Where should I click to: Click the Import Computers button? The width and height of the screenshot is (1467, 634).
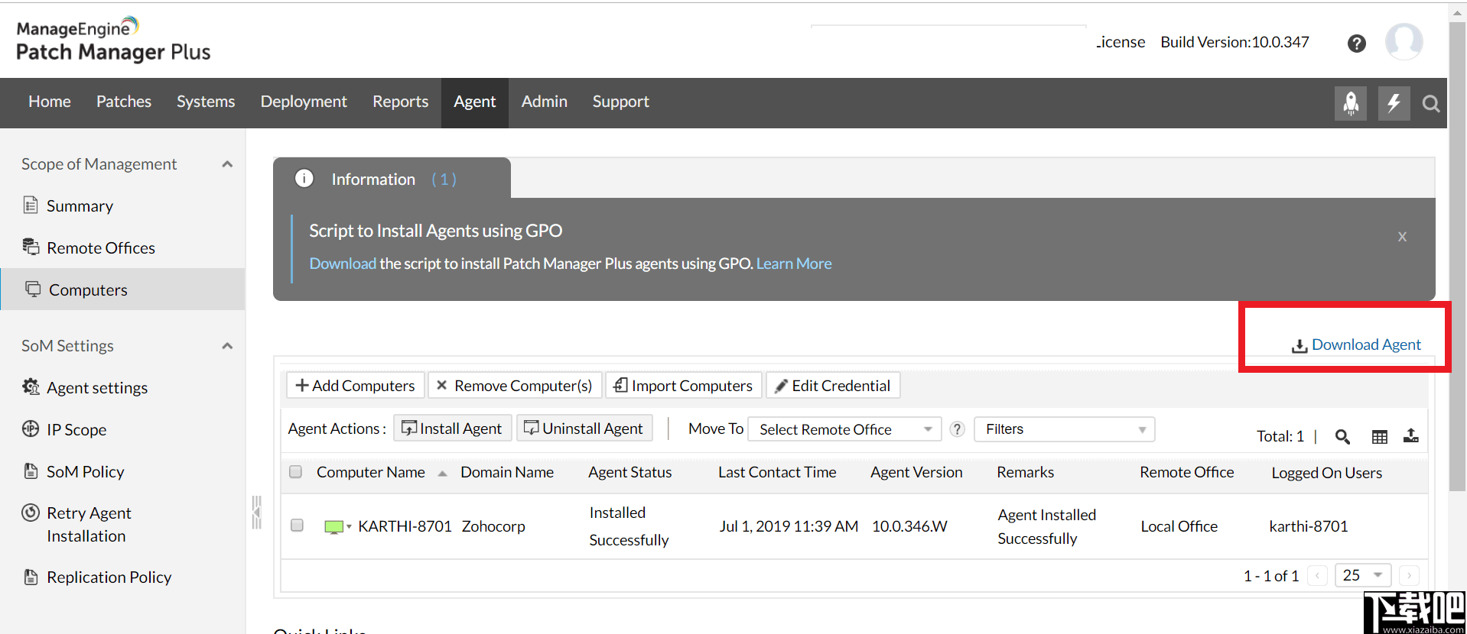coord(684,385)
